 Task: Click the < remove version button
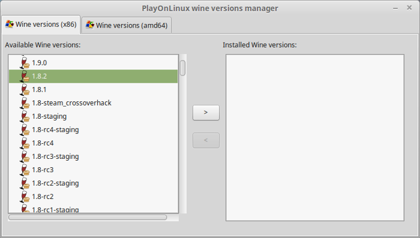pyautogui.click(x=206, y=140)
